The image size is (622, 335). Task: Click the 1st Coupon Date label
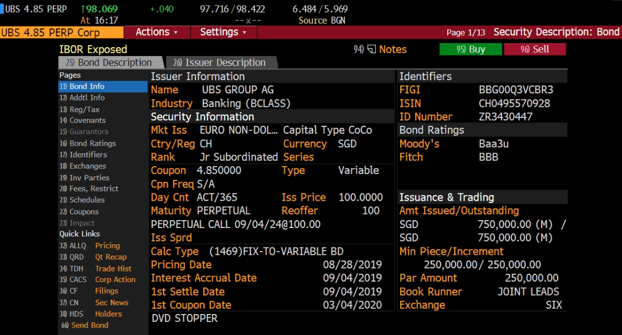(x=191, y=305)
